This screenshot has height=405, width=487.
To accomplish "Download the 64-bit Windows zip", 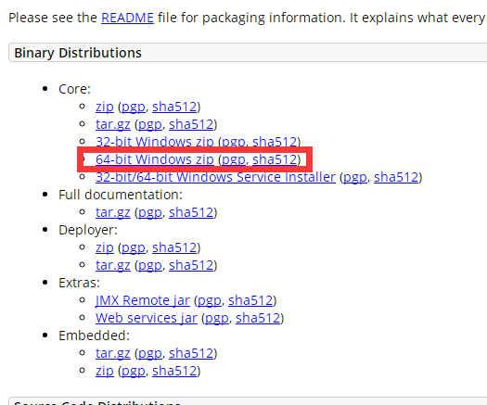I will (155, 159).
